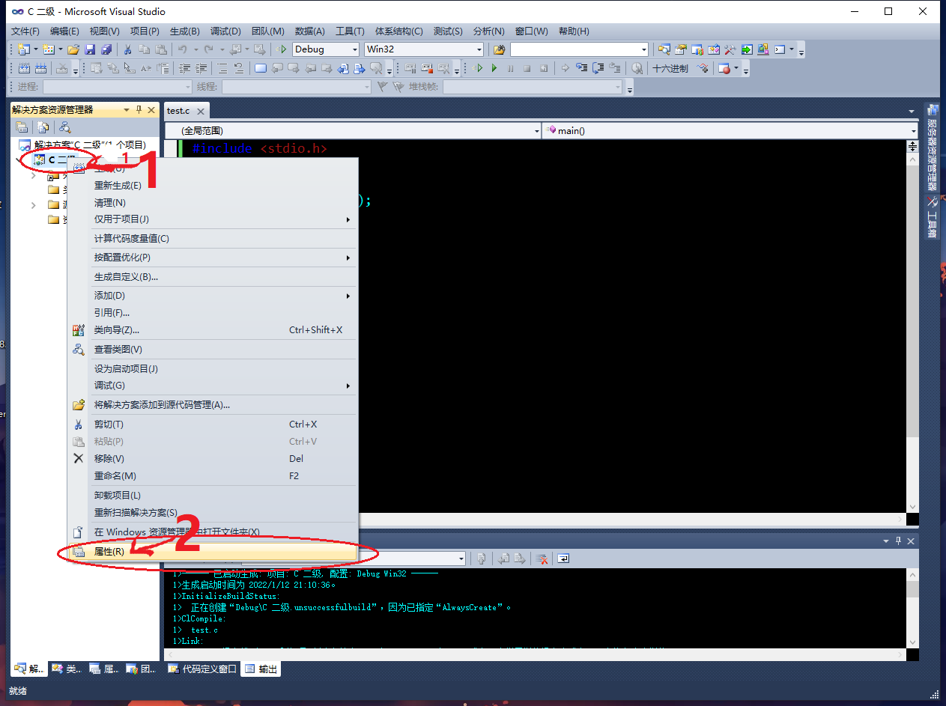The width and height of the screenshot is (946, 706).
Task: Click the Comment selected lines icon
Action: [x=222, y=68]
